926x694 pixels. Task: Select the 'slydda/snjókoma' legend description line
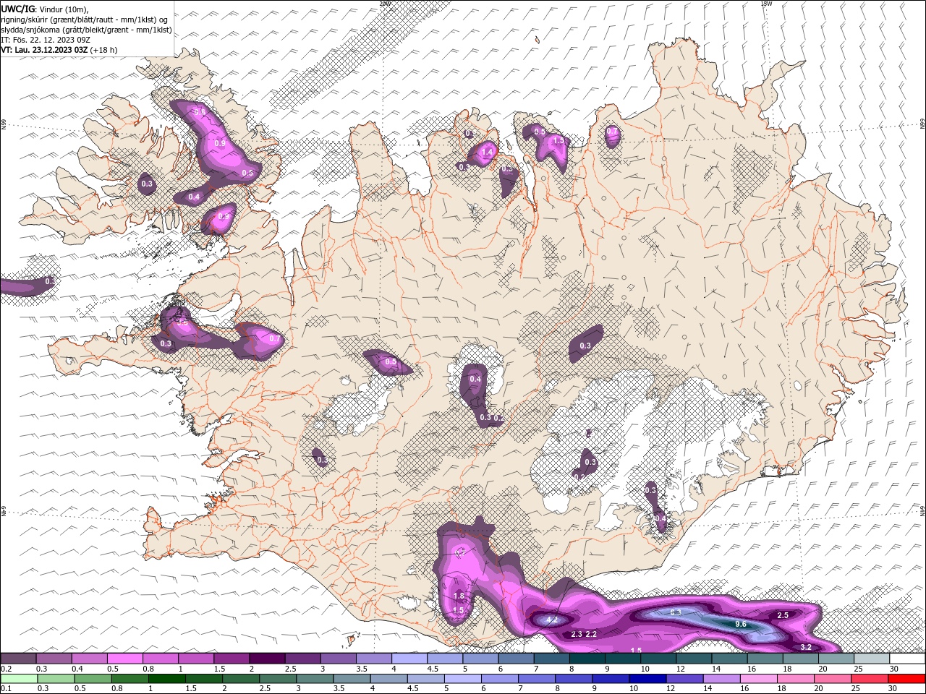(x=87, y=30)
